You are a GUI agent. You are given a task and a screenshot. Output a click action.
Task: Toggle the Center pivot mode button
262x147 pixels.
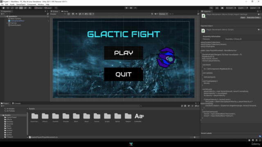pyautogui.click(x=38, y=8)
